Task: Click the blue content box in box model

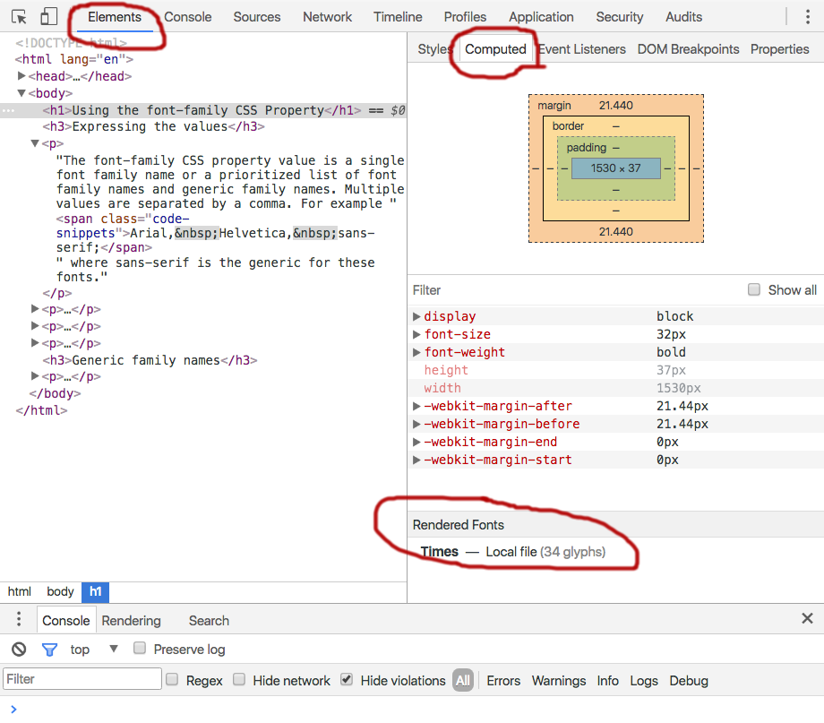Action: tap(616, 168)
